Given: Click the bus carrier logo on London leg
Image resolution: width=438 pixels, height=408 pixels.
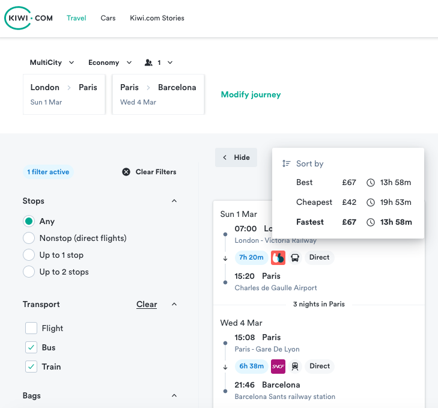Looking at the screenshot, I should 278,258.
